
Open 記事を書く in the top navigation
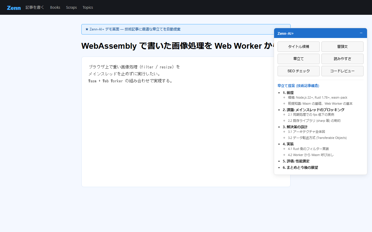pyautogui.click(x=35, y=8)
